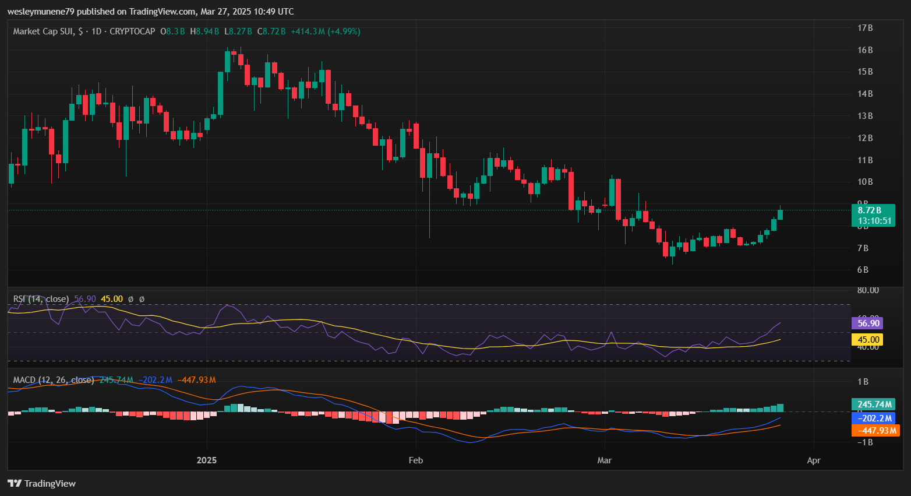This screenshot has height=496, width=911.
Task: Click the blue −202.2M MACD axis tag
Action: point(873,418)
